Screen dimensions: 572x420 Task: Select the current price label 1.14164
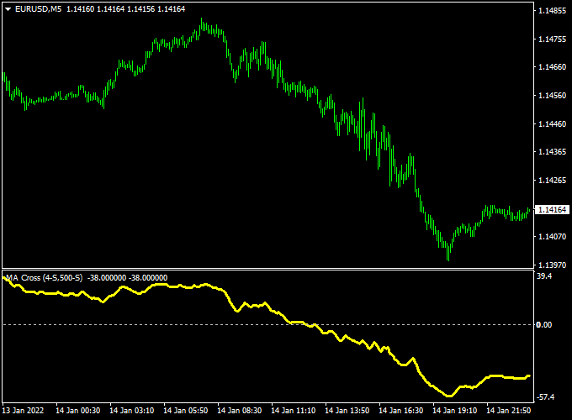pyautogui.click(x=552, y=209)
